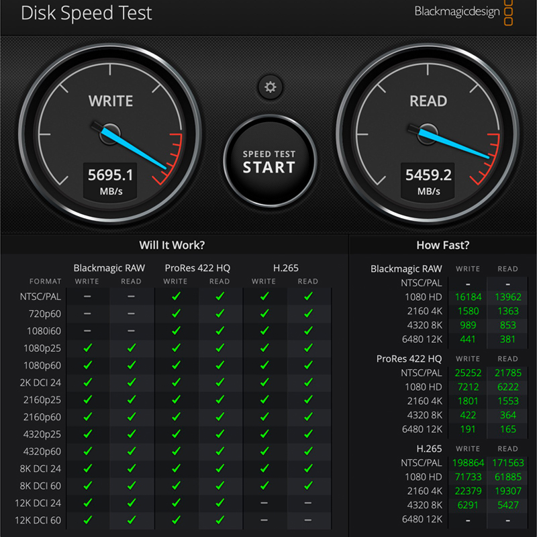Toggle the 12K DCI 24 Blackmagic RAW read check

click(132, 503)
